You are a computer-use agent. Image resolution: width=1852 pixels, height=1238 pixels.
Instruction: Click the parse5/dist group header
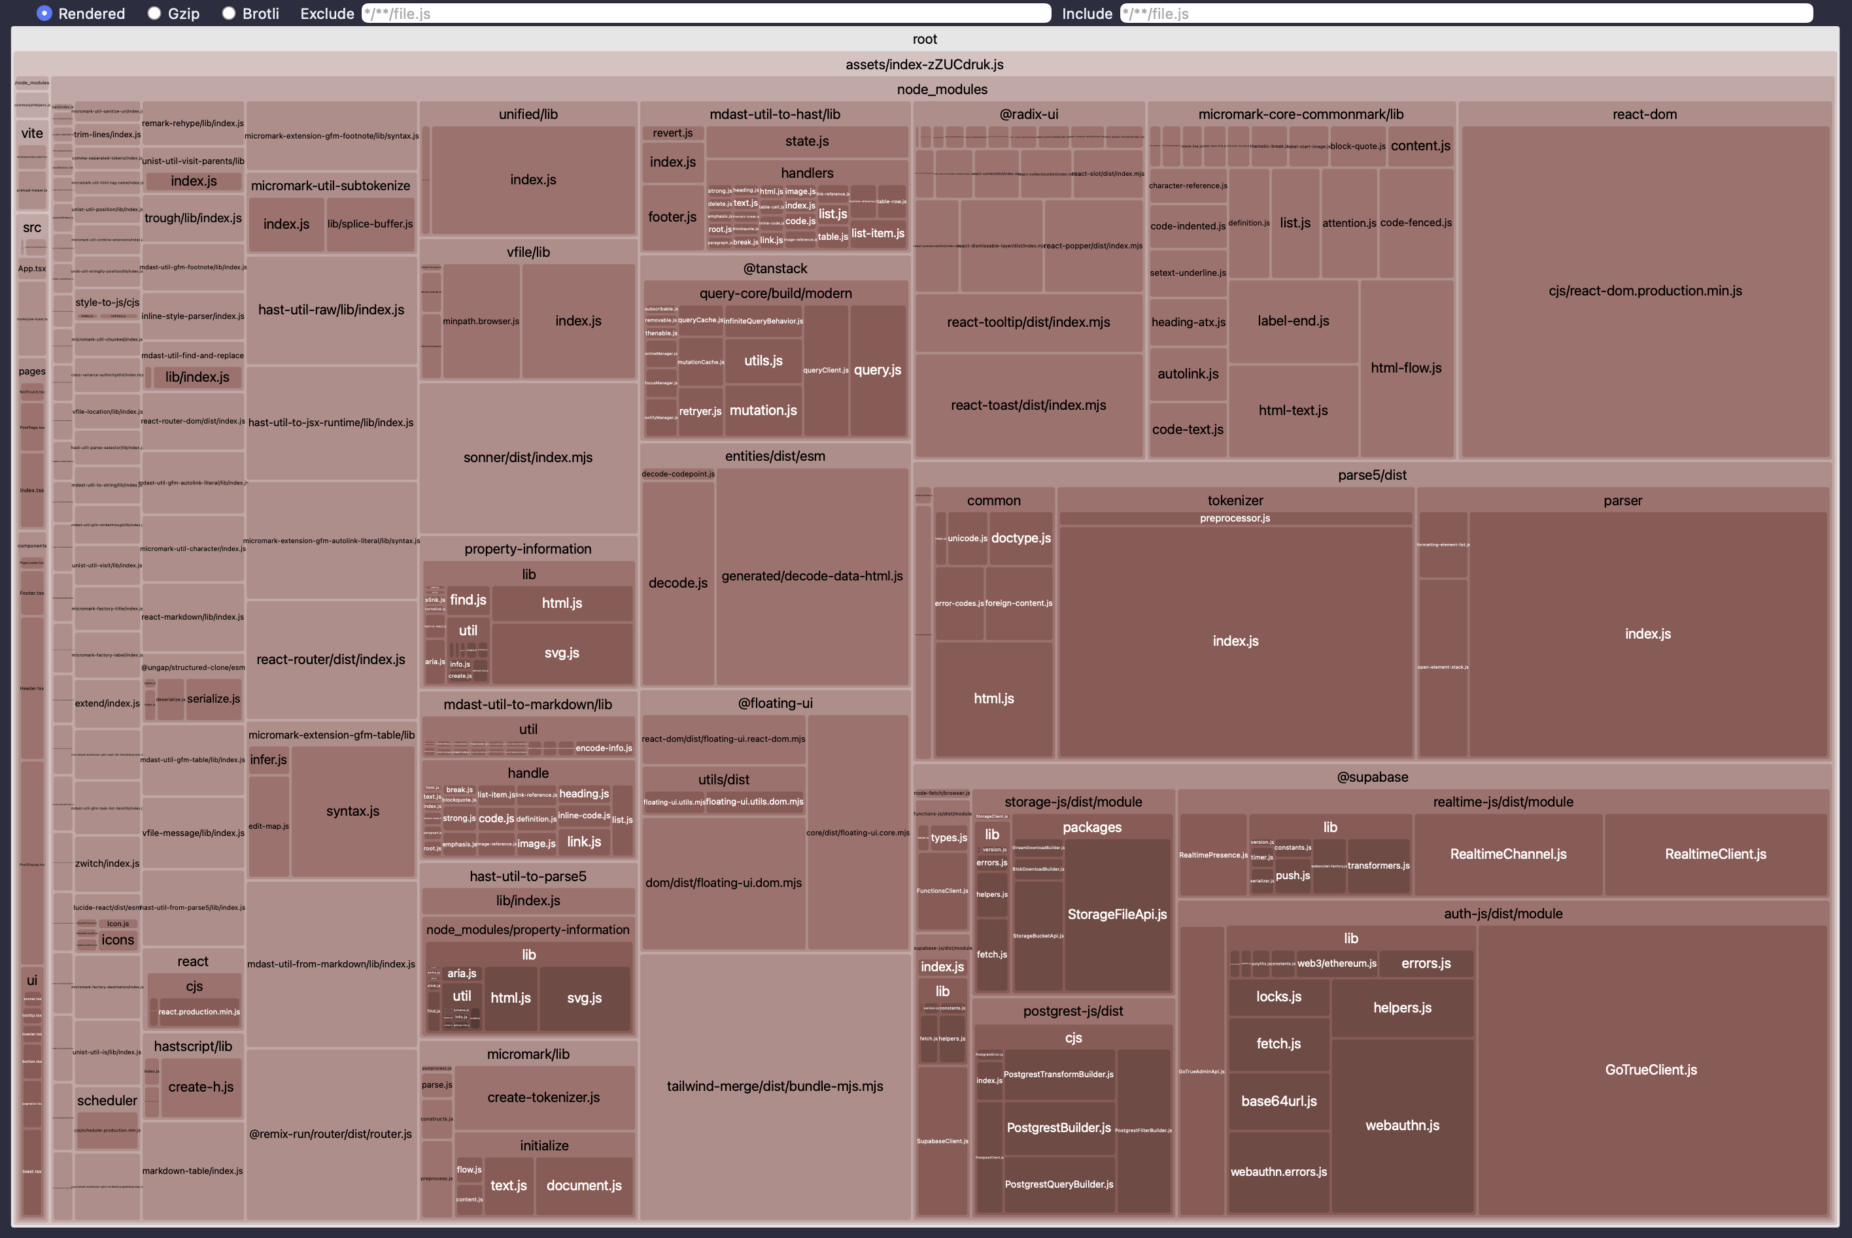pyautogui.click(x=1372, y=475)
